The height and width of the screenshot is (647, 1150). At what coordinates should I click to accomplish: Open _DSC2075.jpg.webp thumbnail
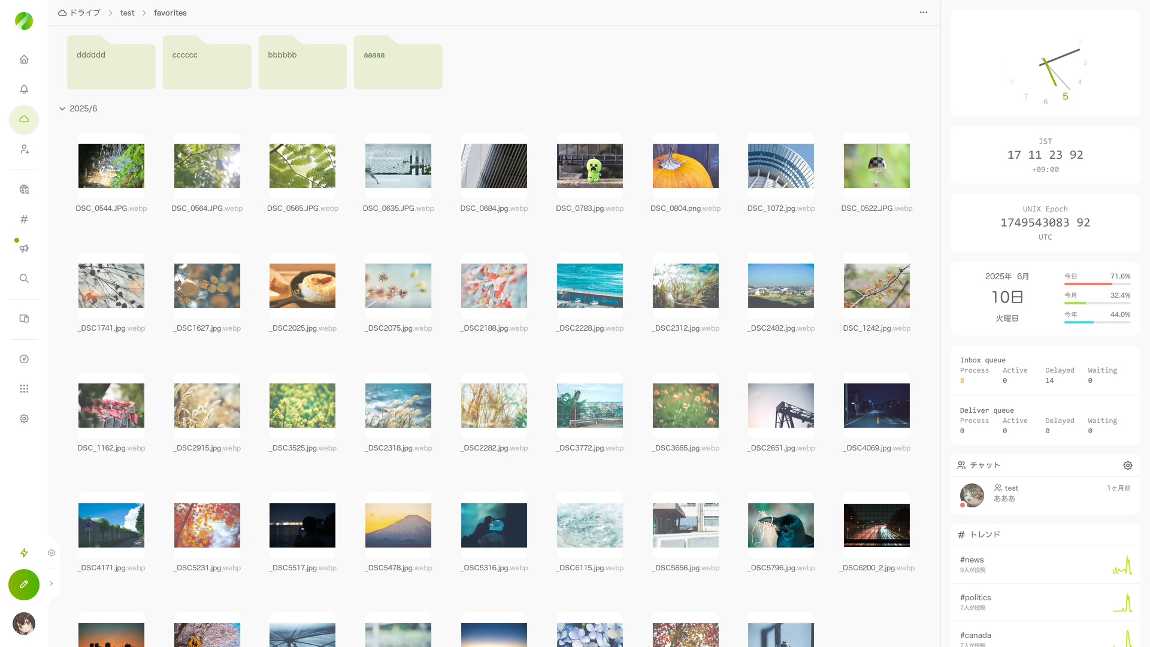(x=398, y=286)
